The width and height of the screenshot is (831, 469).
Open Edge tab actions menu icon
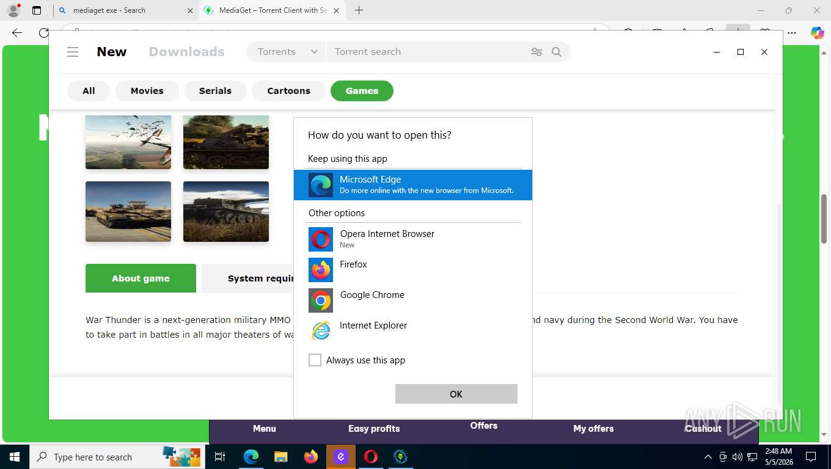pos(37,10)
